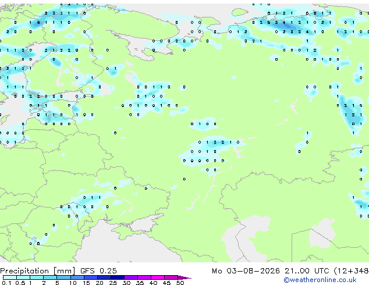This screenshot has width=369, height=285.
Task: Click the '0.1' legend scale label
Action: (6, 283)
